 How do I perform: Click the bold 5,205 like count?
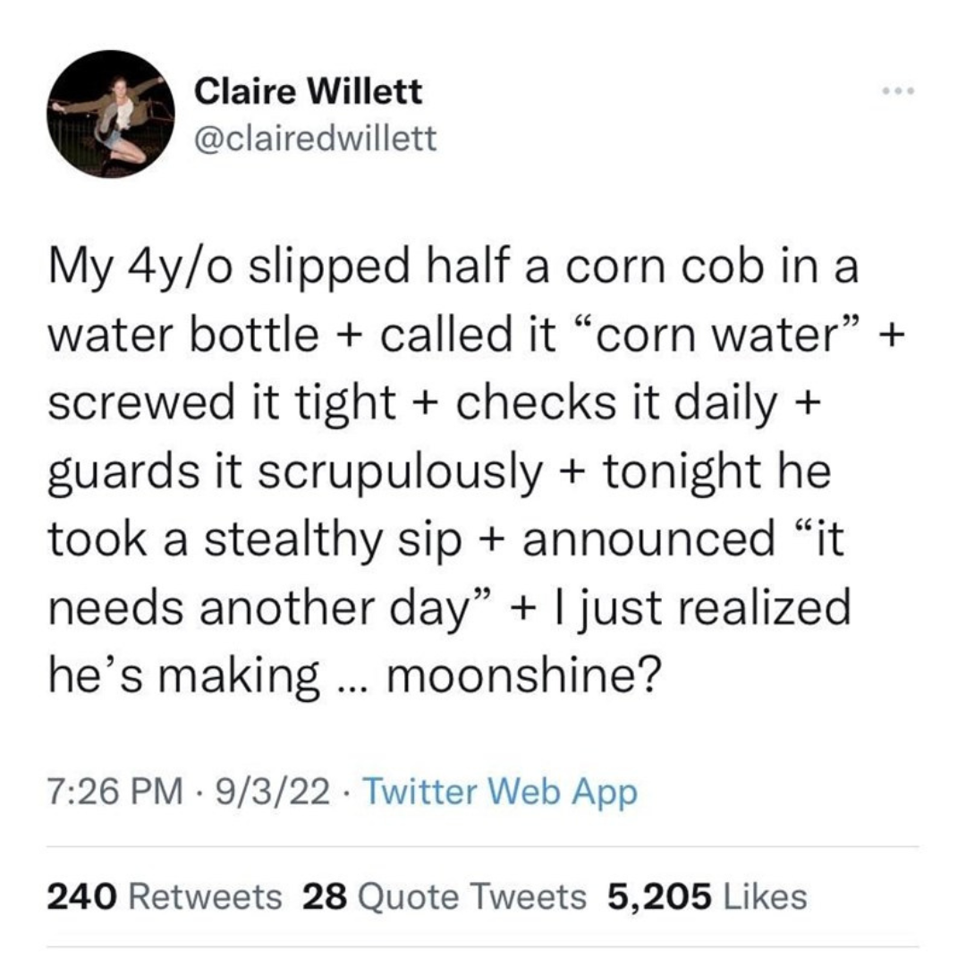(659, 897)
